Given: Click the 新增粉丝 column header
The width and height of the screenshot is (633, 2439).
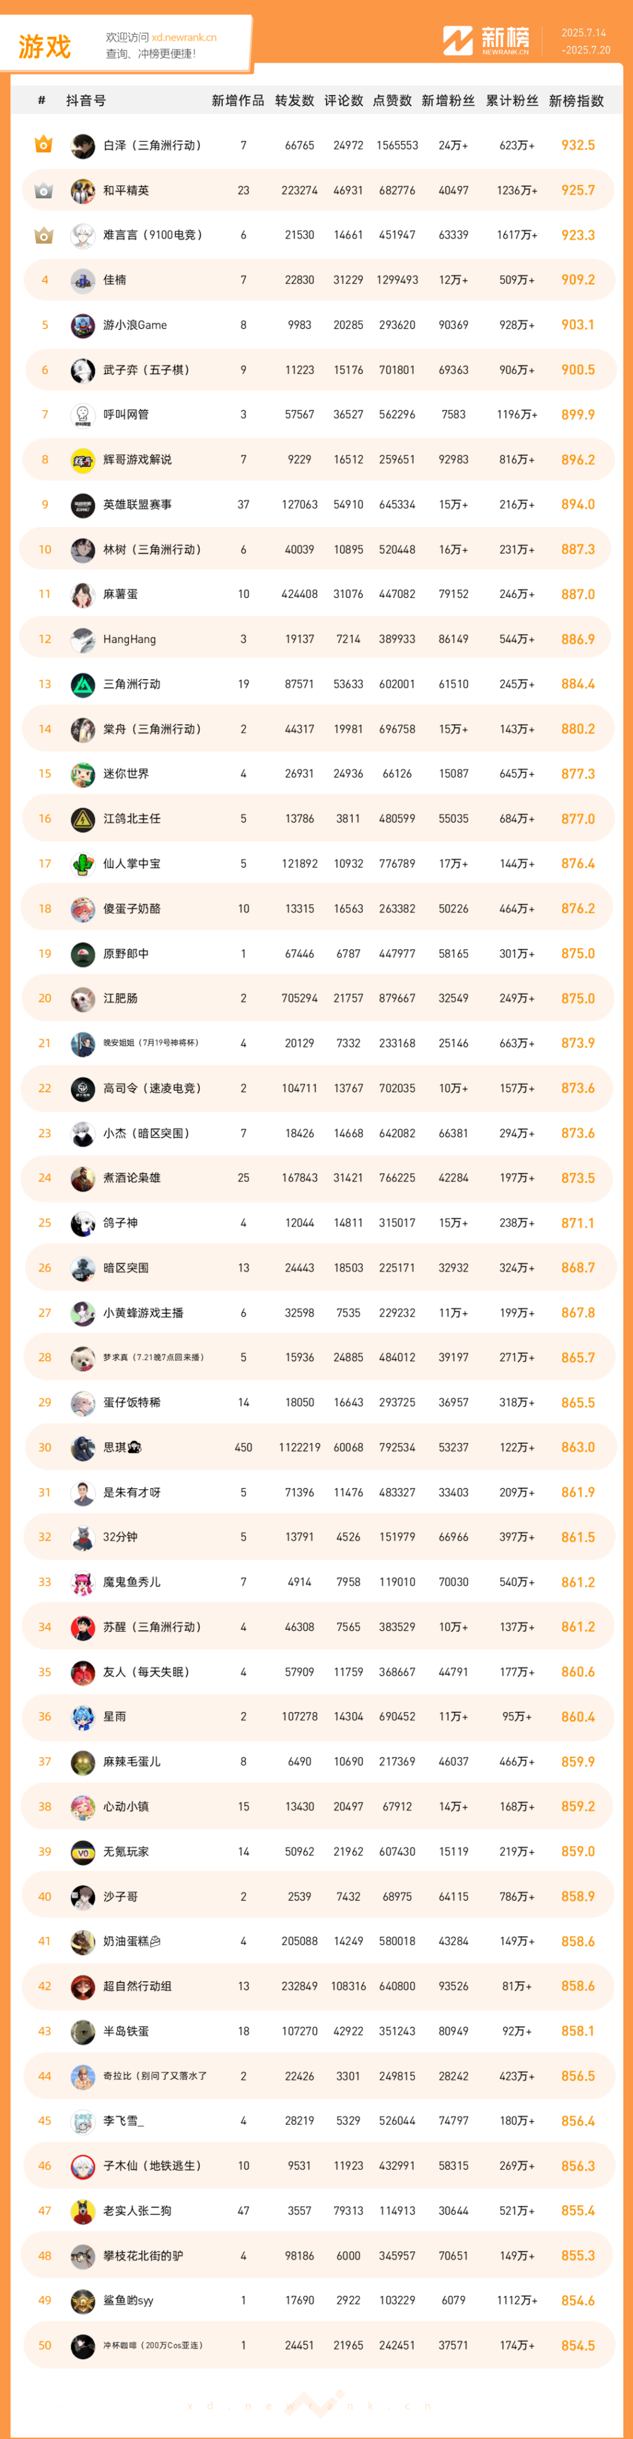Looking at the screenshot, I should (x=448, y=100).
